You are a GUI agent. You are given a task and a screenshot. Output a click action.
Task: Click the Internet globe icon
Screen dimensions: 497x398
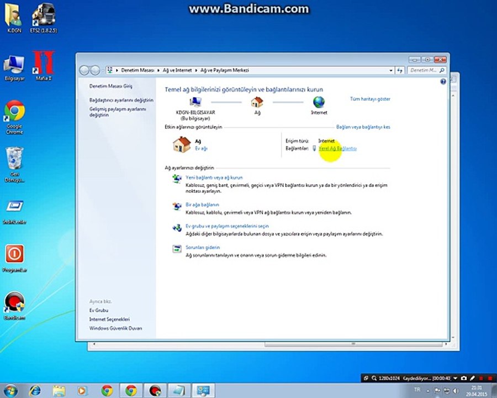319,102
